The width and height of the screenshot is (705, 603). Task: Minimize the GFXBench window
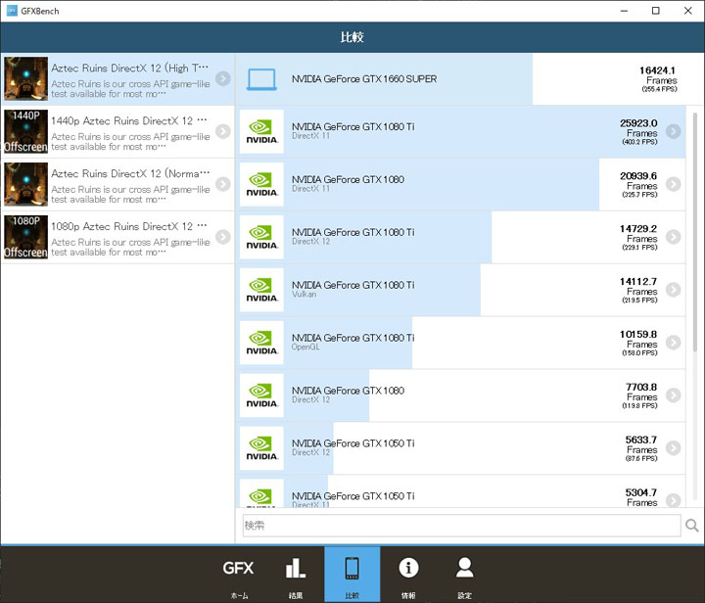(624, 11)
